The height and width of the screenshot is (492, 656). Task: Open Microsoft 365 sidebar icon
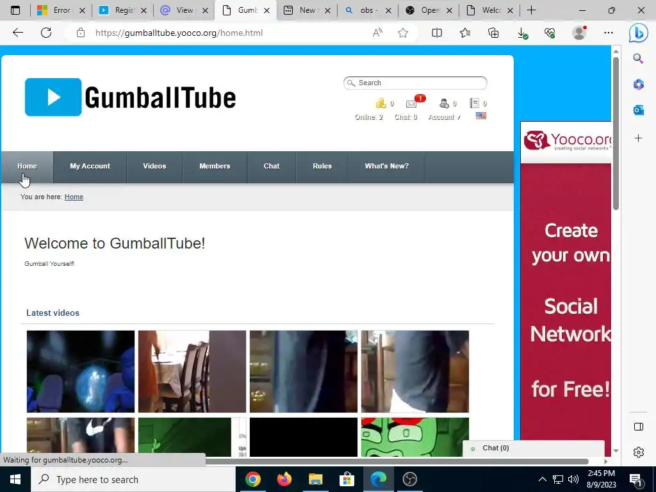click(x=638, y=84)
